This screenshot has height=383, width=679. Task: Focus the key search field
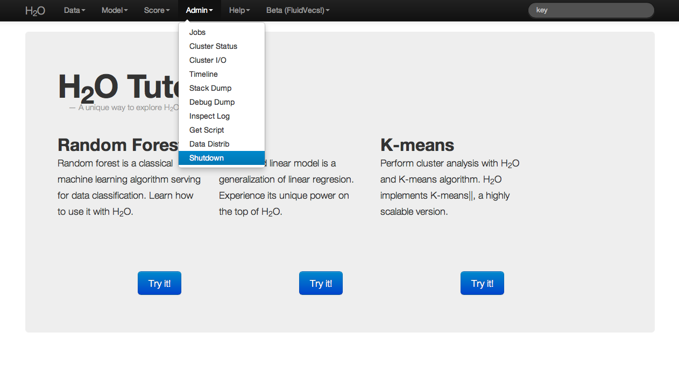tap(591, 10)
